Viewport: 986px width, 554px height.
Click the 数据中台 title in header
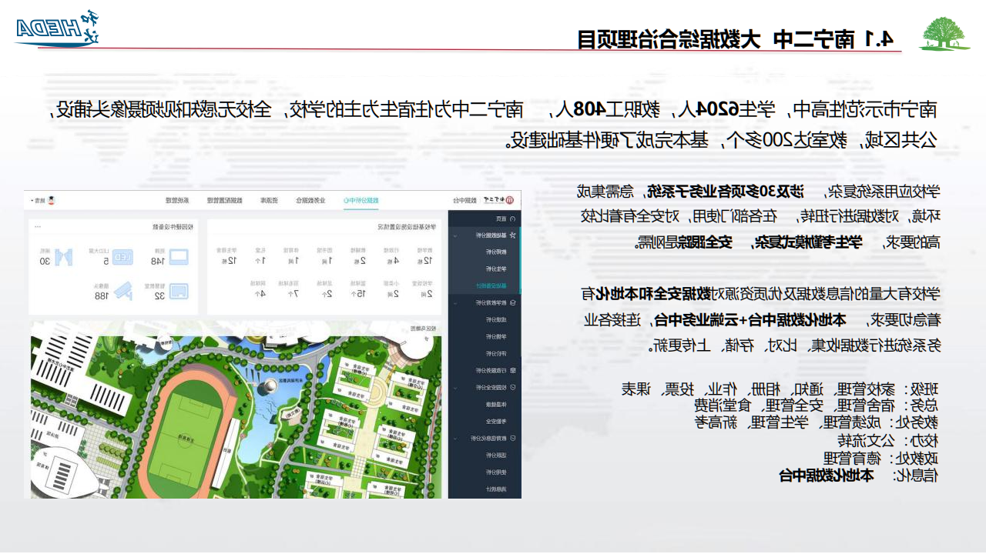click(465, 200)
